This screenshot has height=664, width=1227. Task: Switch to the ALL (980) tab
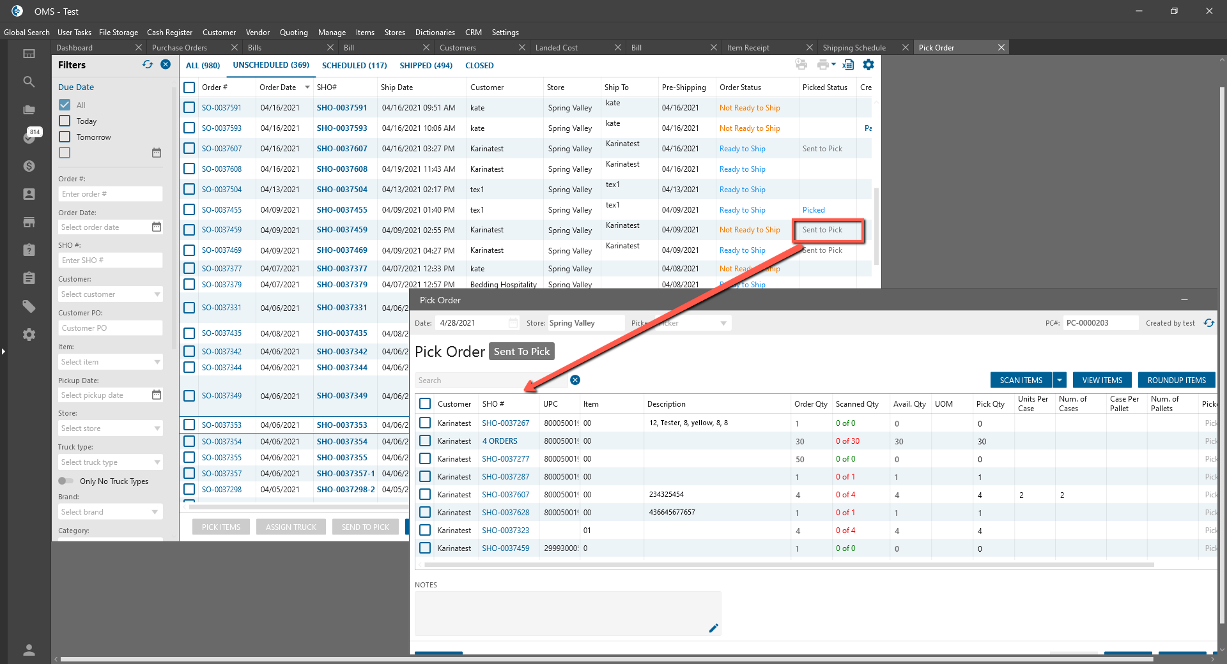tap(203, 65)
